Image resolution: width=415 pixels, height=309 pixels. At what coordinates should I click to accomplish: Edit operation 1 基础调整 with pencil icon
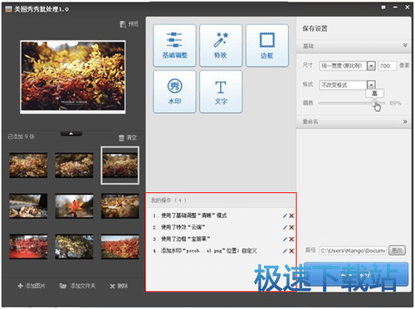(x=285, y=215)
